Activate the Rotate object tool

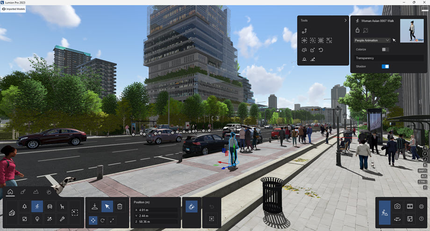tap(102, 219)
